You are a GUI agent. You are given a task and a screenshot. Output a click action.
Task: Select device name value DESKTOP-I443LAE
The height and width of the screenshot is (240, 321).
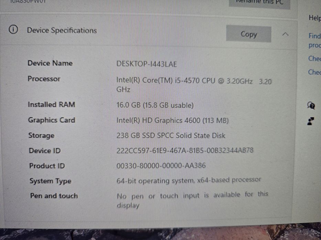pyautogui.click(x=146, y=64)
